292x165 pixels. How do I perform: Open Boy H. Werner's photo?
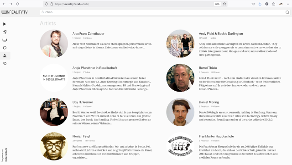pyautogui.click(x=54, y=112)
